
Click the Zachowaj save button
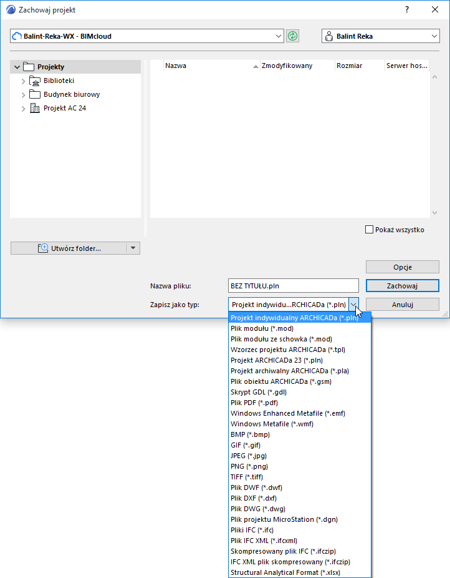point(402,286)
